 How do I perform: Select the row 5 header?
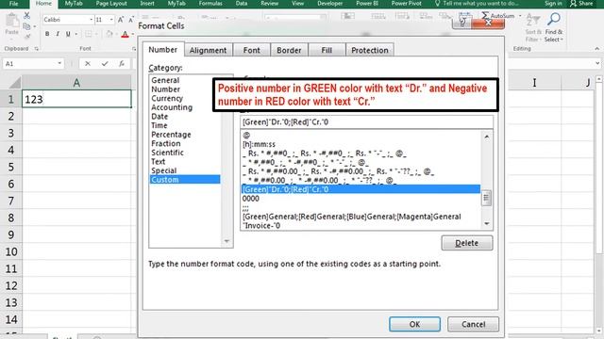point(10,168)
